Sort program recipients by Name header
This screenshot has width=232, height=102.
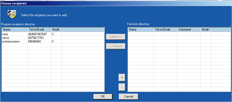pos(15,29)
